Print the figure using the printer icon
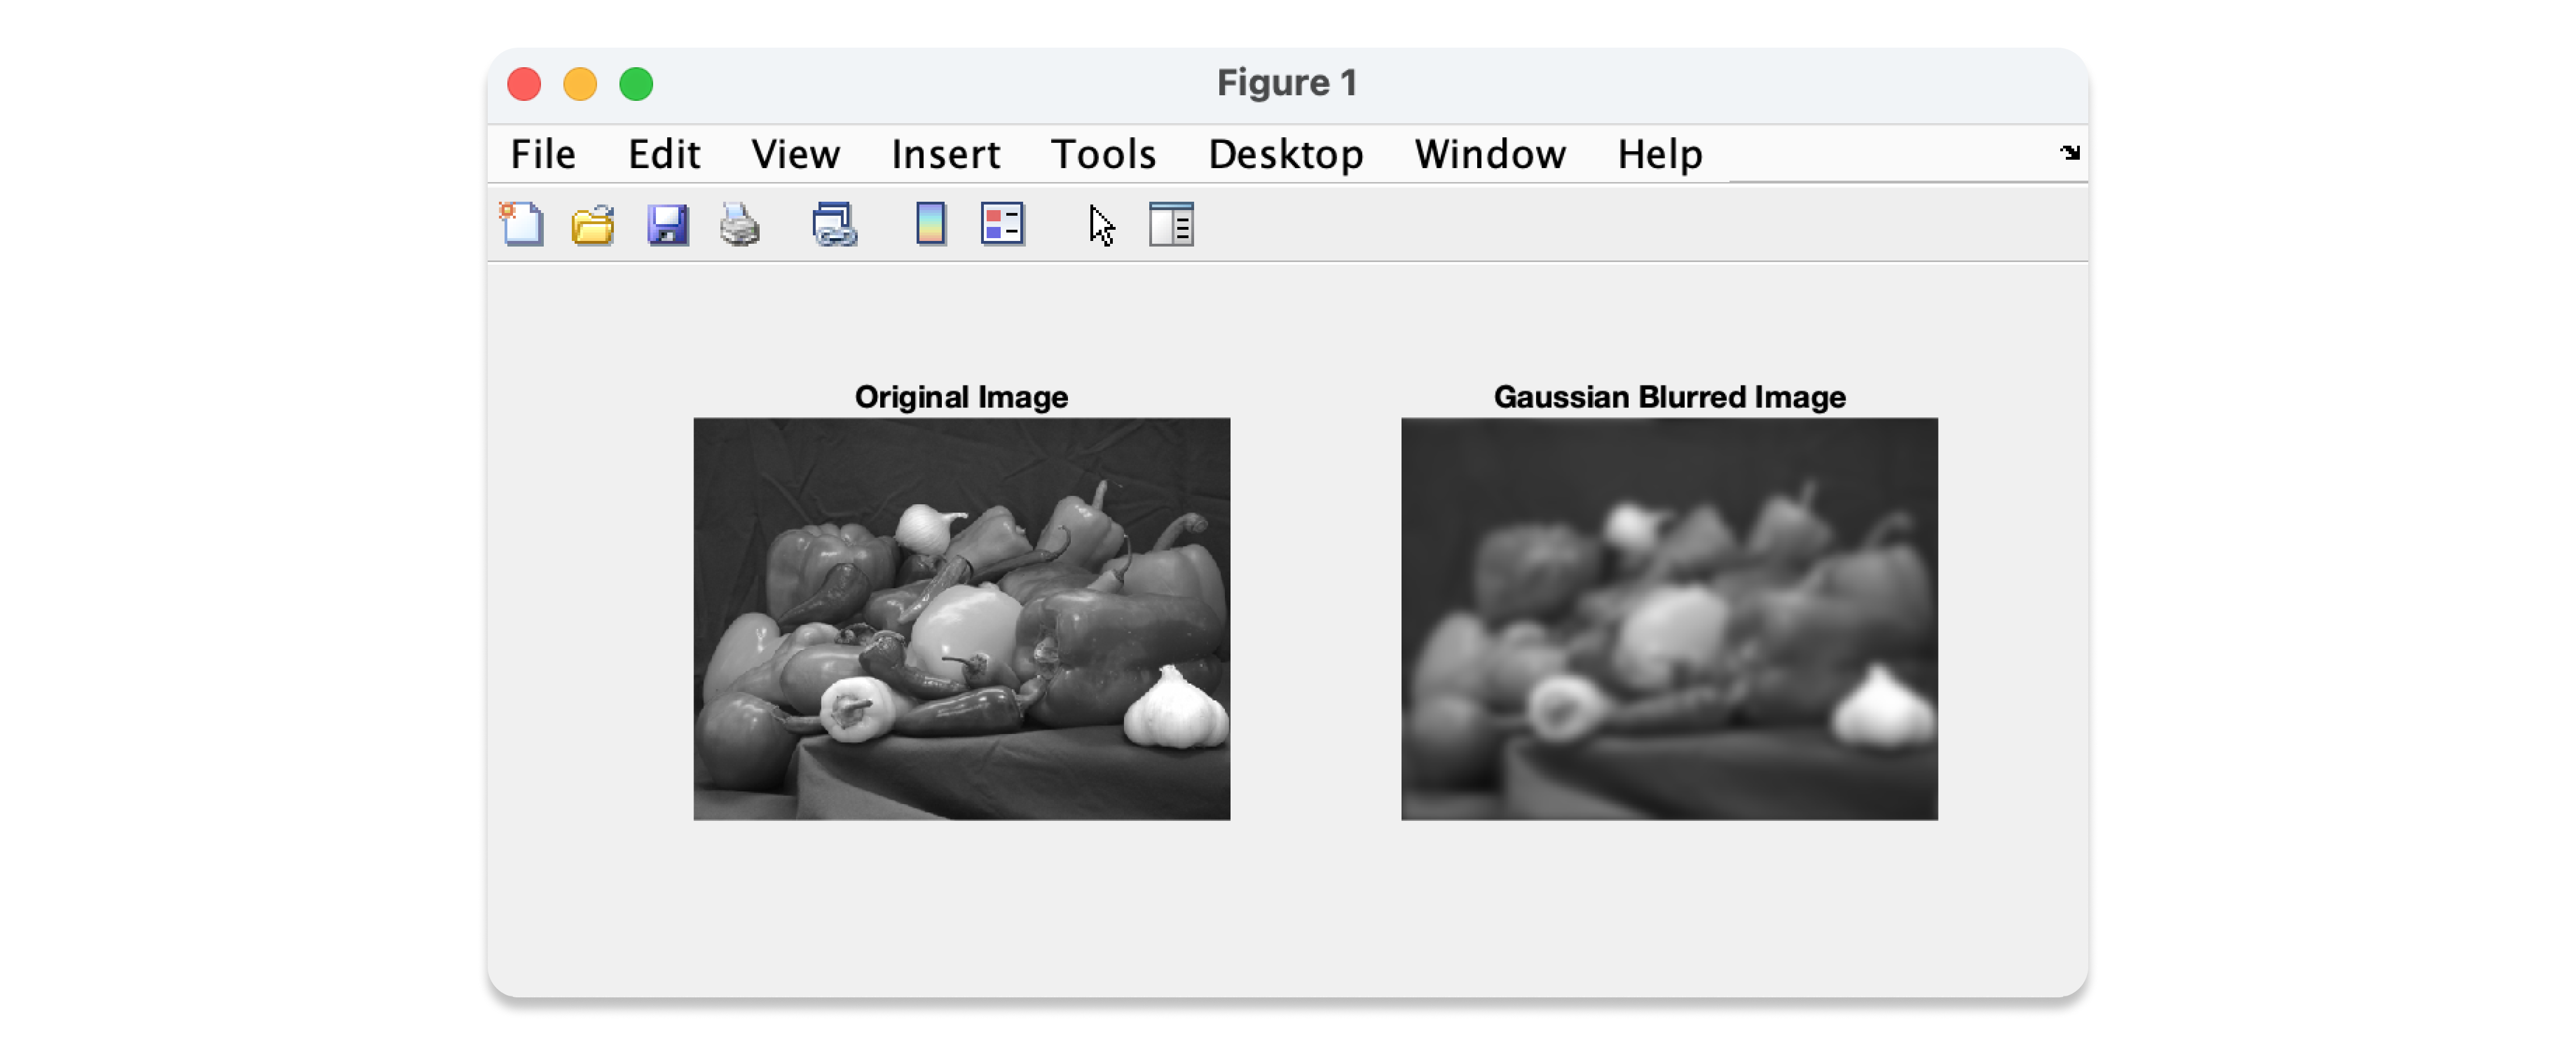2576x1045 pixels. (740, 224)
